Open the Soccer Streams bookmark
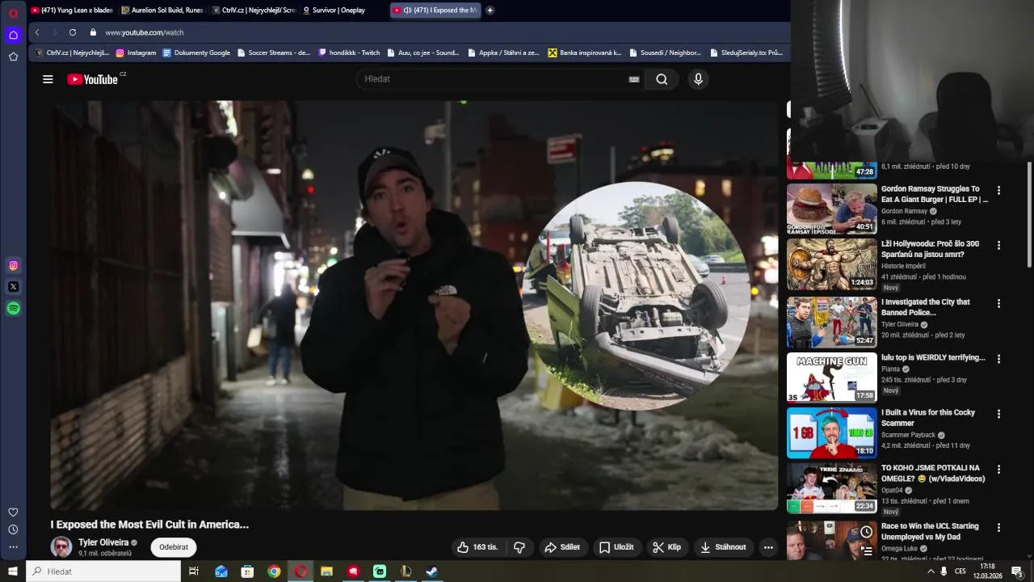Image resolution: width=1034 pixels, height=582 pixels. 273,53
